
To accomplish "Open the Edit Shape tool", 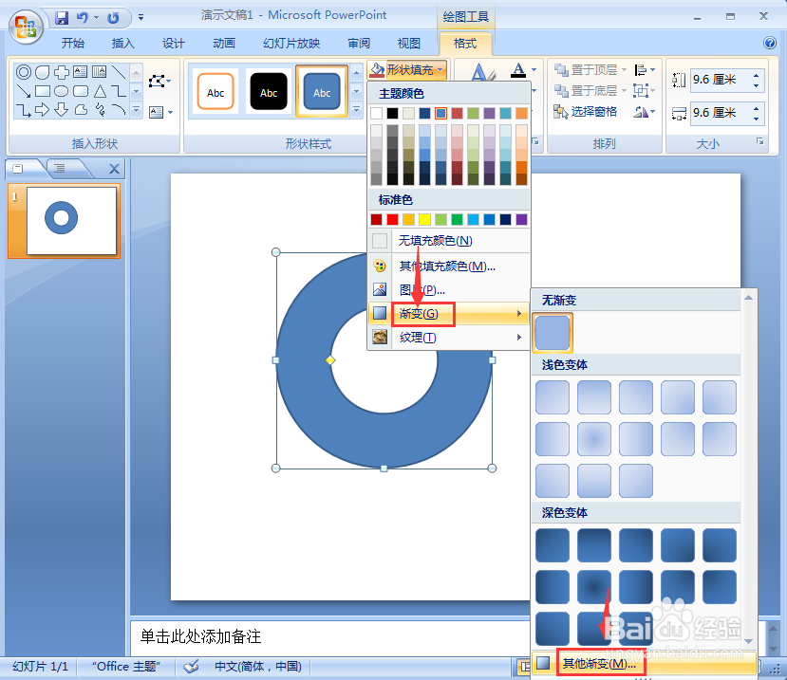I will [159, 82].
